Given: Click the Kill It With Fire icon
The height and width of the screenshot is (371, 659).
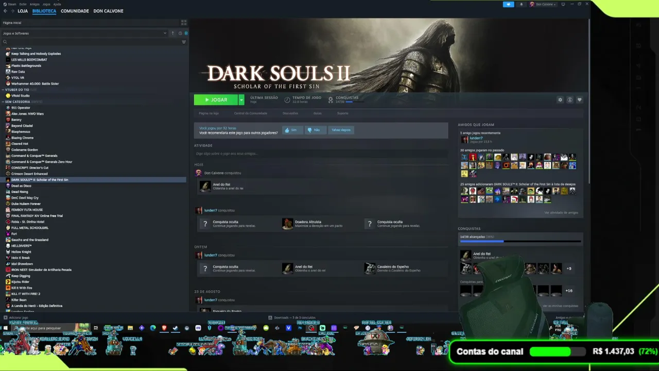Looking at the screenshot, I should point(8,288).
